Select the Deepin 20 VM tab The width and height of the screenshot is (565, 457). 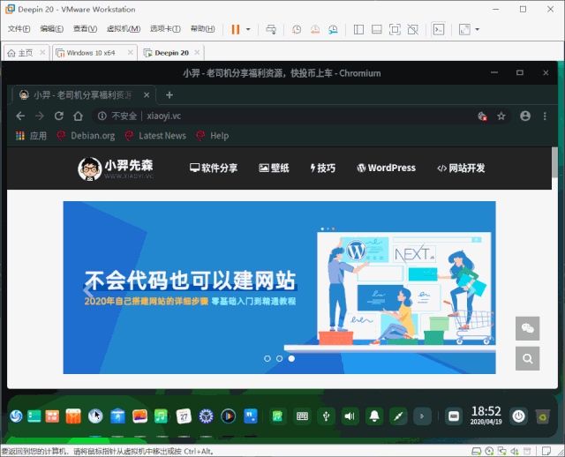pos(171,53)
